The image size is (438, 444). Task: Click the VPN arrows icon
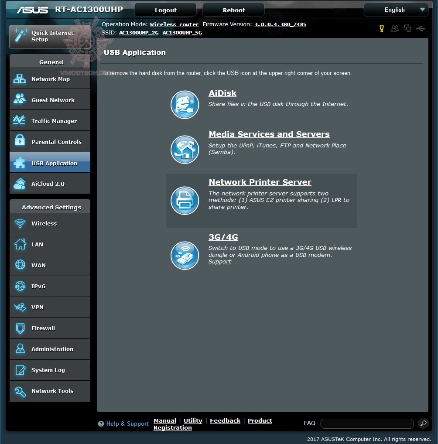coord(20,307)
